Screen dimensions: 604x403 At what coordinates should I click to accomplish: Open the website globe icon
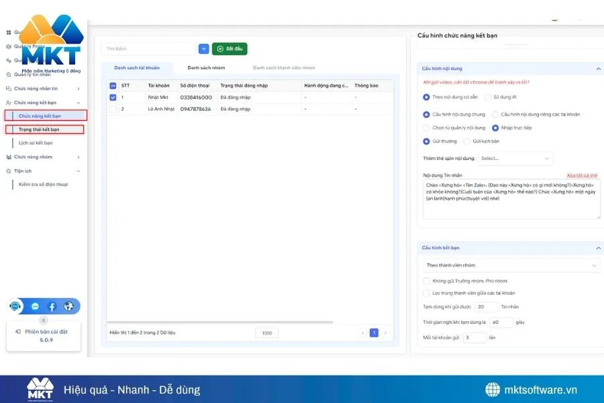tap(68, 306)
